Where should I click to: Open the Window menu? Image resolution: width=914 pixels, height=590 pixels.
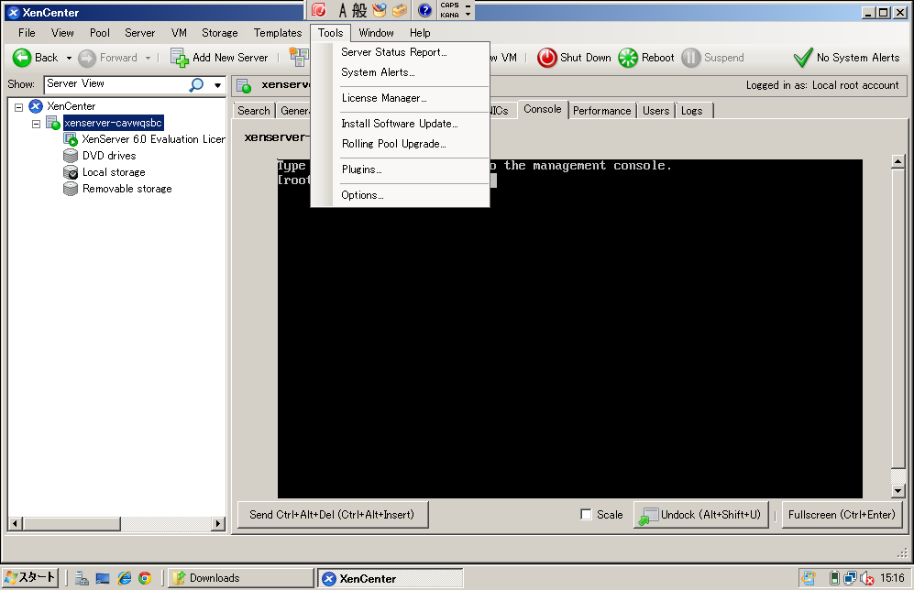(x=376, y=33)
